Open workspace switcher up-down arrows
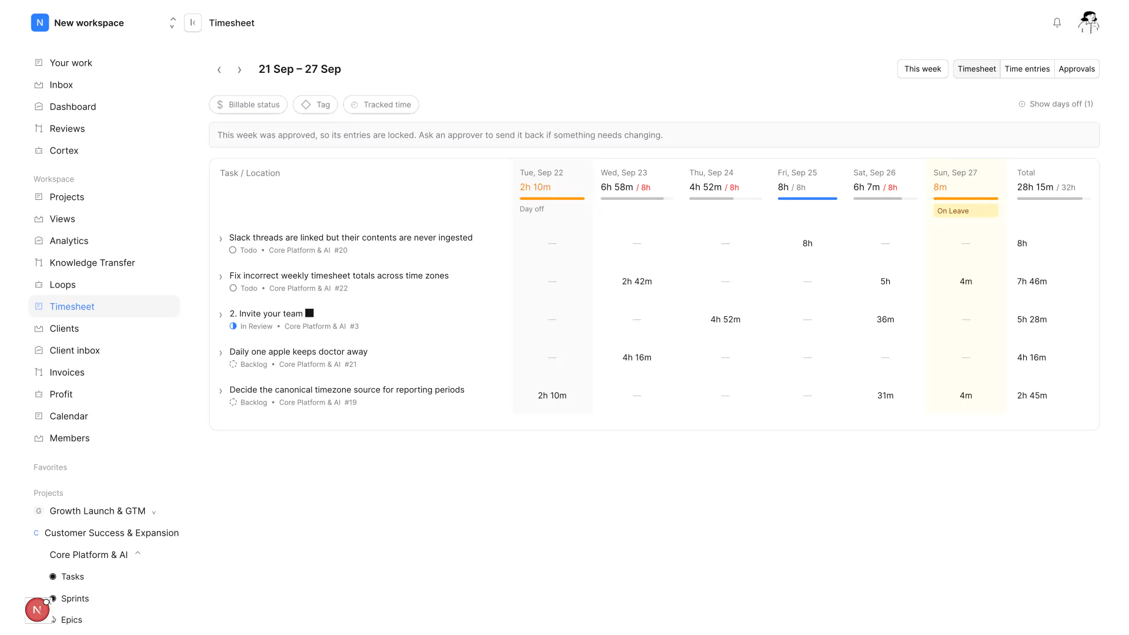The width and height of the screenshot is (1129, 635). click(x=172, y=22)
